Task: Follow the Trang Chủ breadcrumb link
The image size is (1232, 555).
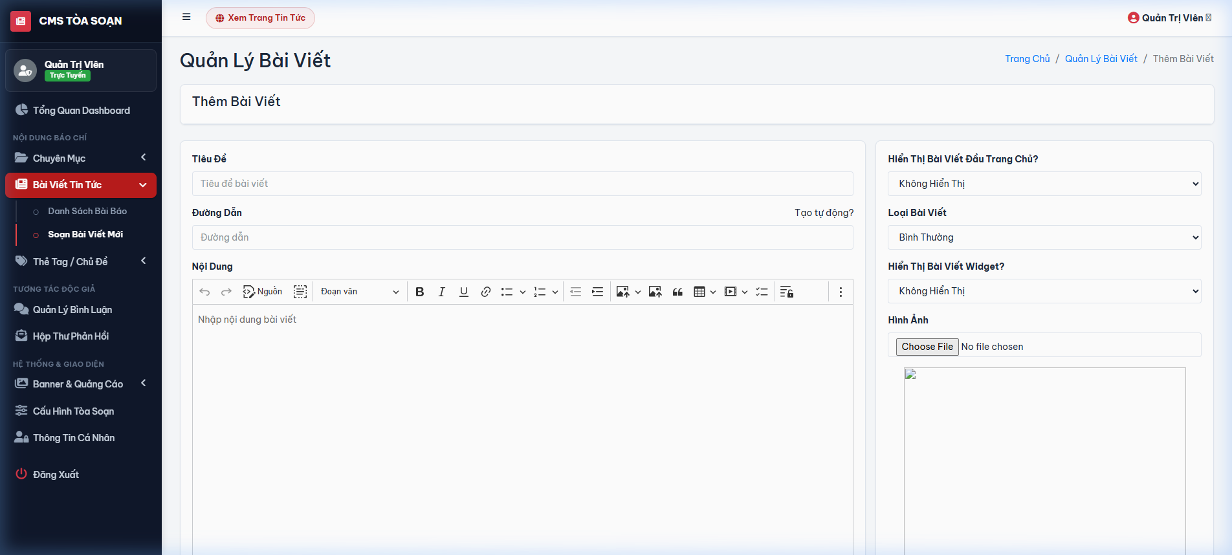Action: 1028,59
